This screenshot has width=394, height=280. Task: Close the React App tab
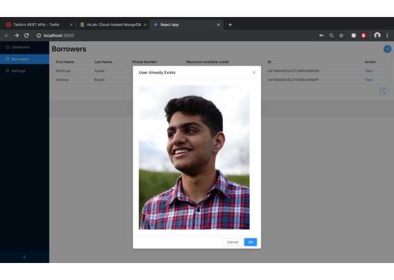218,24
